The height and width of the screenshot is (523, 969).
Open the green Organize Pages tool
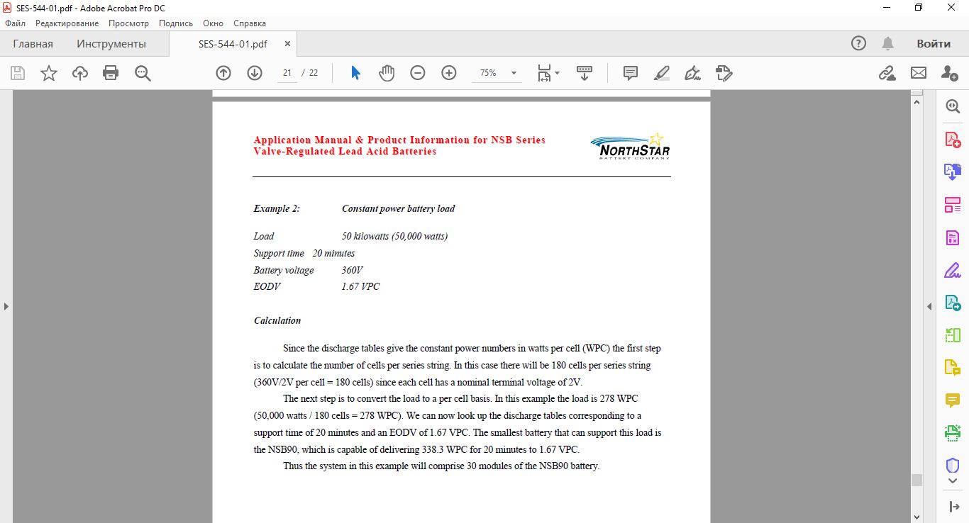coord(953,335)
